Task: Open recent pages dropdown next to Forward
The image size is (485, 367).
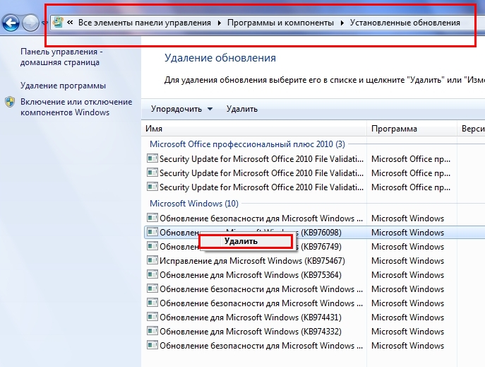Action: [x=44, y=23]
